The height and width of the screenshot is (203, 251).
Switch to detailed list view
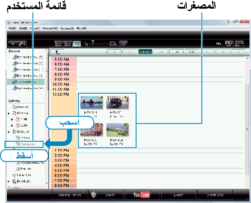coord(67,44)
